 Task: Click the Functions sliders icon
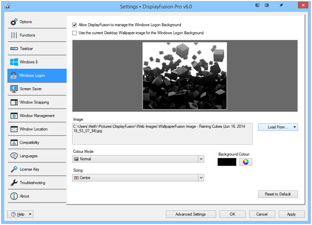click(x=14, y=35)
